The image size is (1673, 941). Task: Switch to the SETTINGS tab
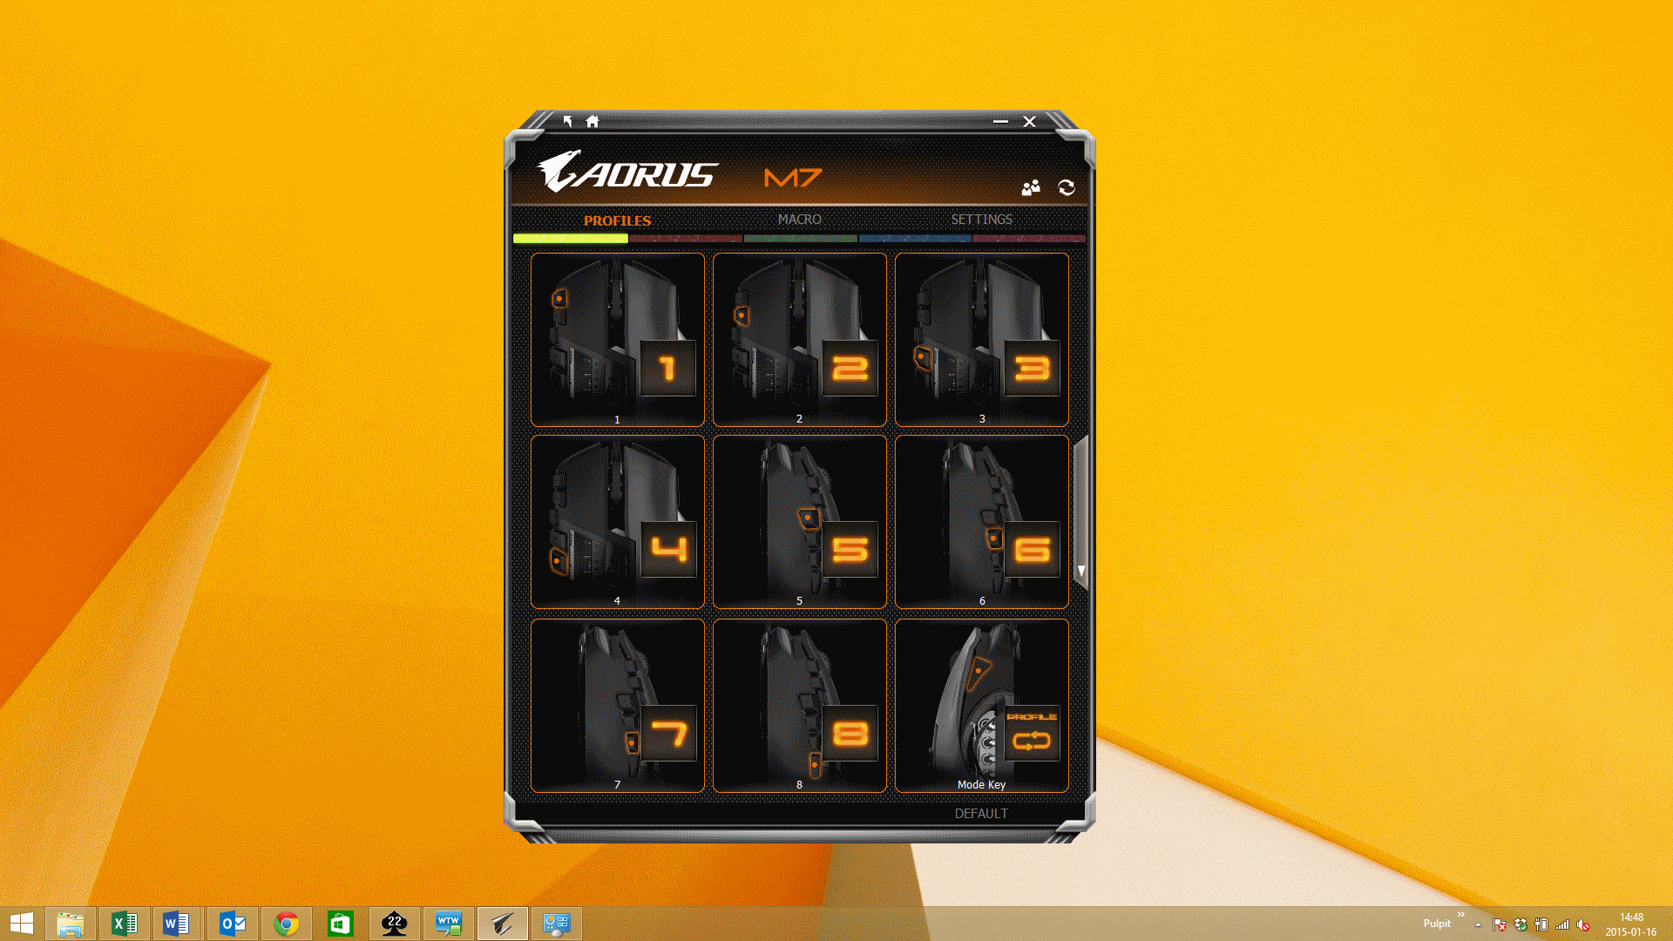coord(981,220)
